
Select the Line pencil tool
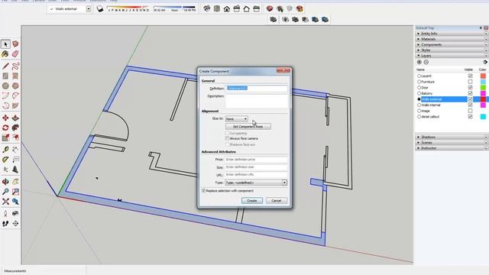point(5,66)
